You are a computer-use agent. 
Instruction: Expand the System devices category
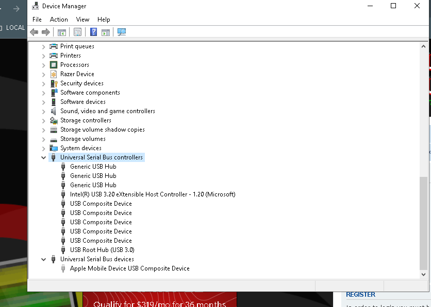pos(43,148)
